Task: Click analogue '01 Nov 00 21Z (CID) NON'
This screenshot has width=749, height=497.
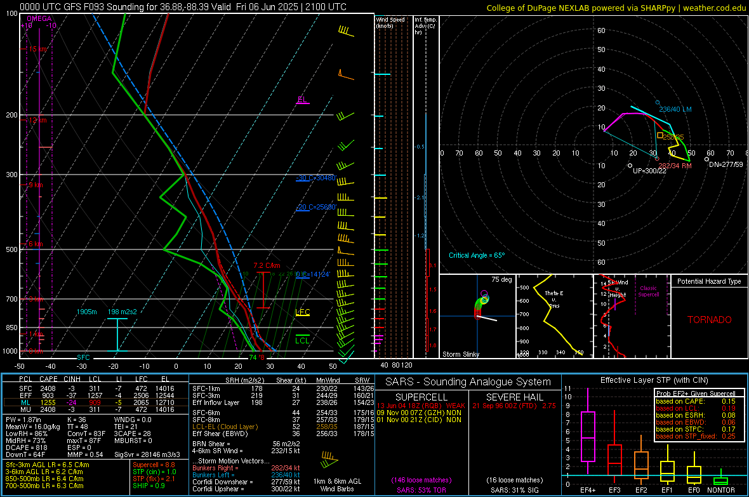Action: tap(419, 420)
